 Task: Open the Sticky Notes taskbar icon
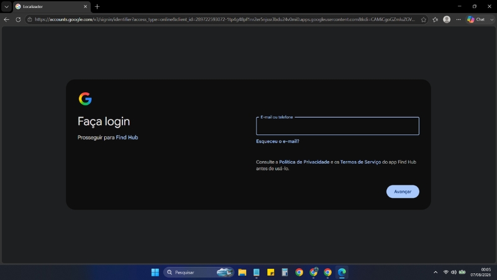pyautogui.click(x=271, y=272)
